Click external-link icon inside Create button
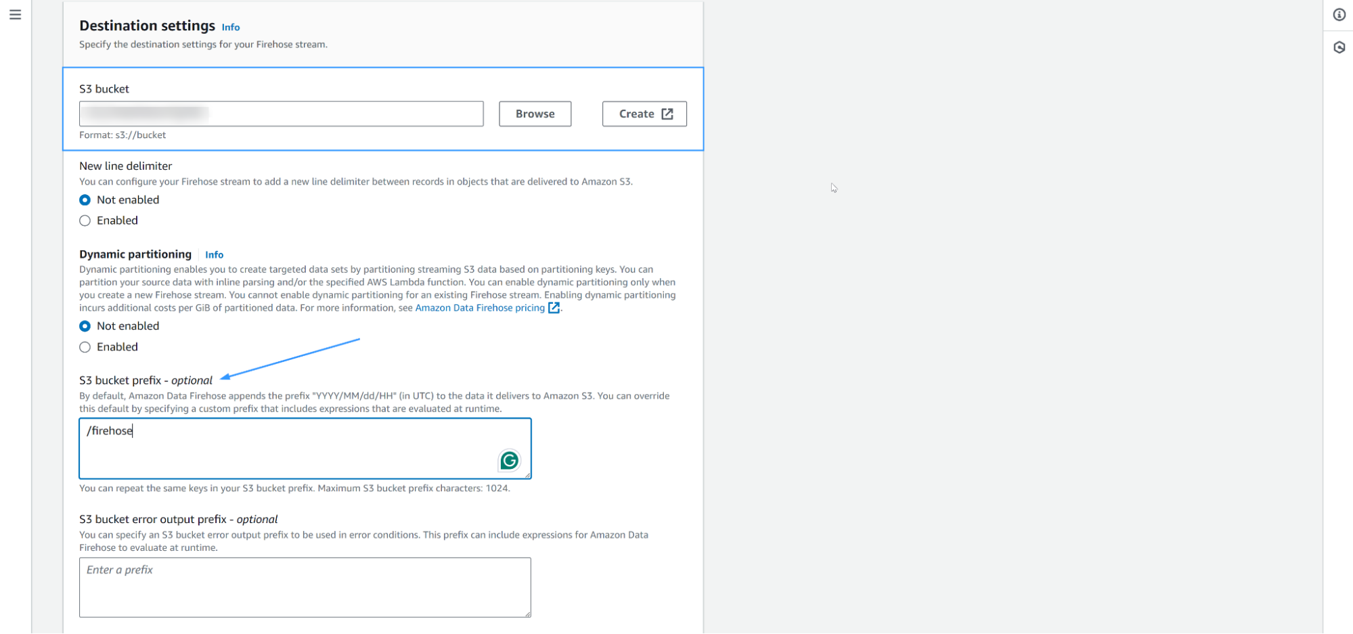The width and height of the screenshot is (1353, 634). (x=666, y=114)
